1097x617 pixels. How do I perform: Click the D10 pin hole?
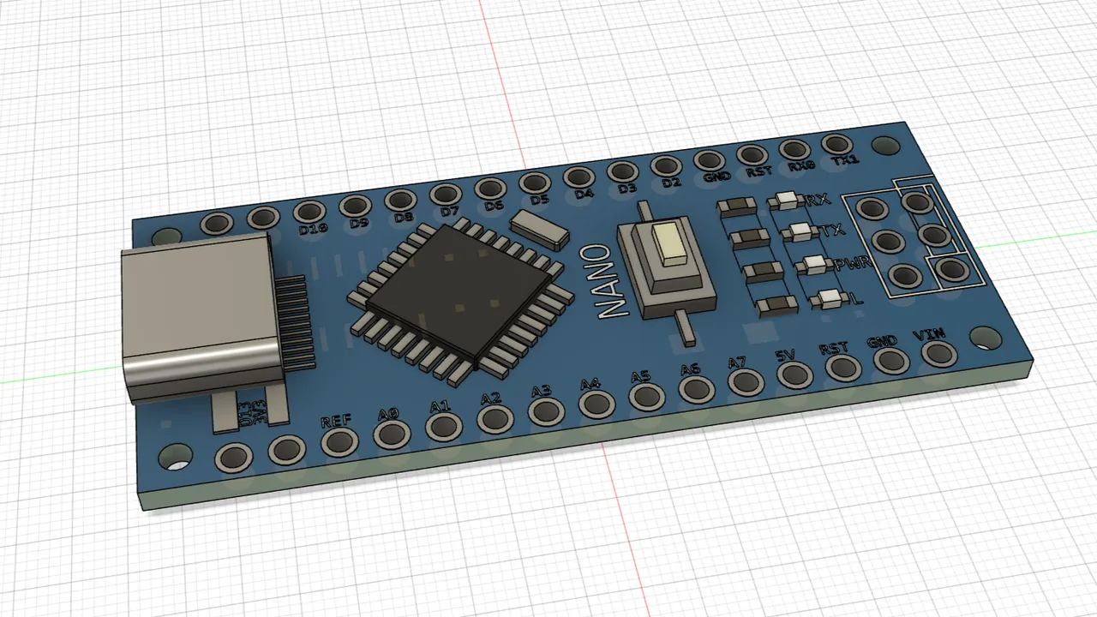(310, 212)
